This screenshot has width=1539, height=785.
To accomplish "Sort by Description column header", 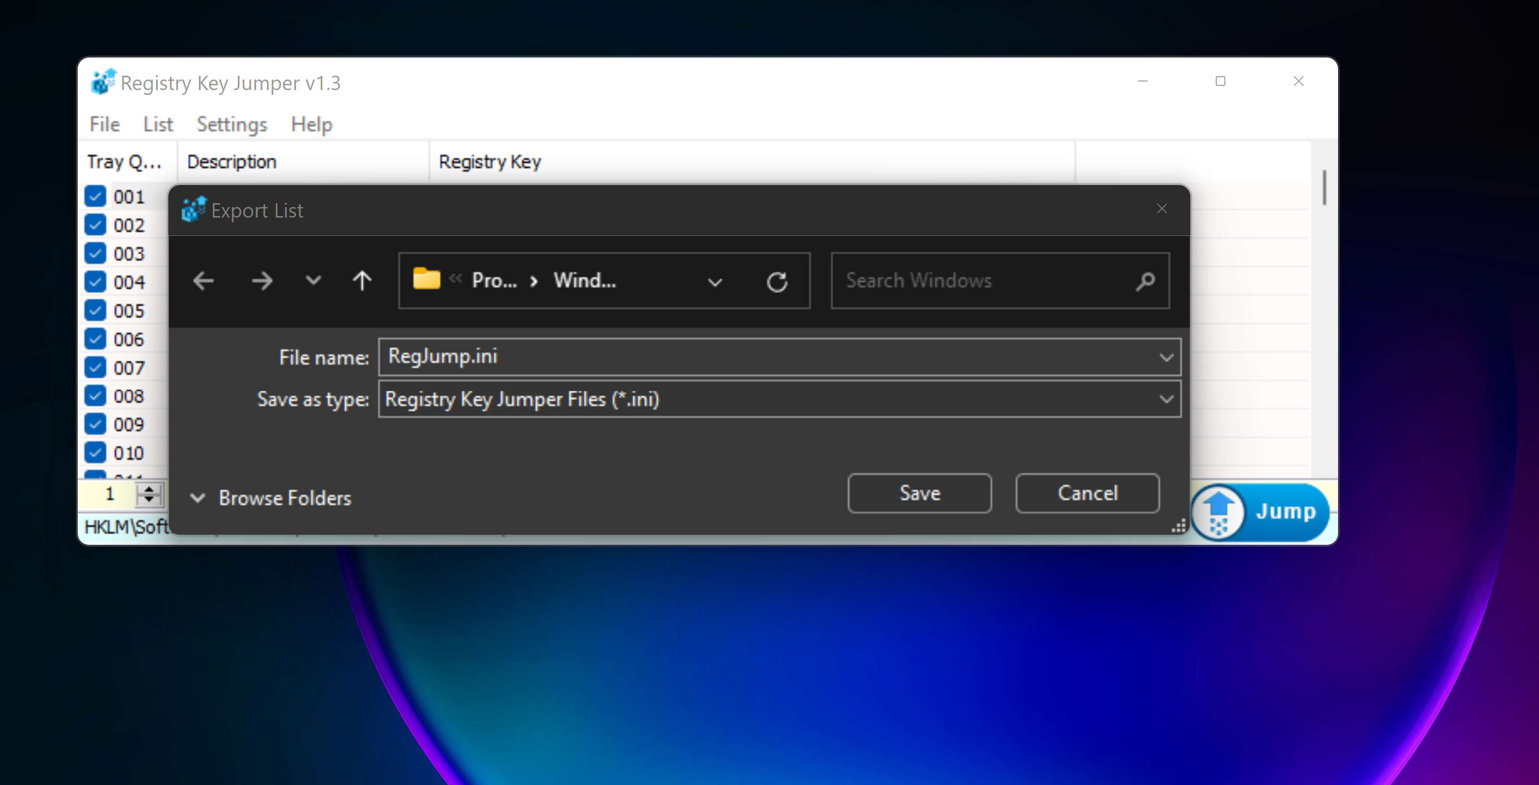I will click(303, 161).
